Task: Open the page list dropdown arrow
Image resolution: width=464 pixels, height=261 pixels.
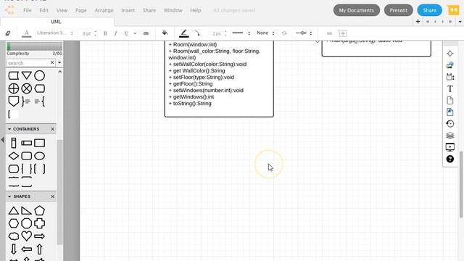Action: (460, 22)
